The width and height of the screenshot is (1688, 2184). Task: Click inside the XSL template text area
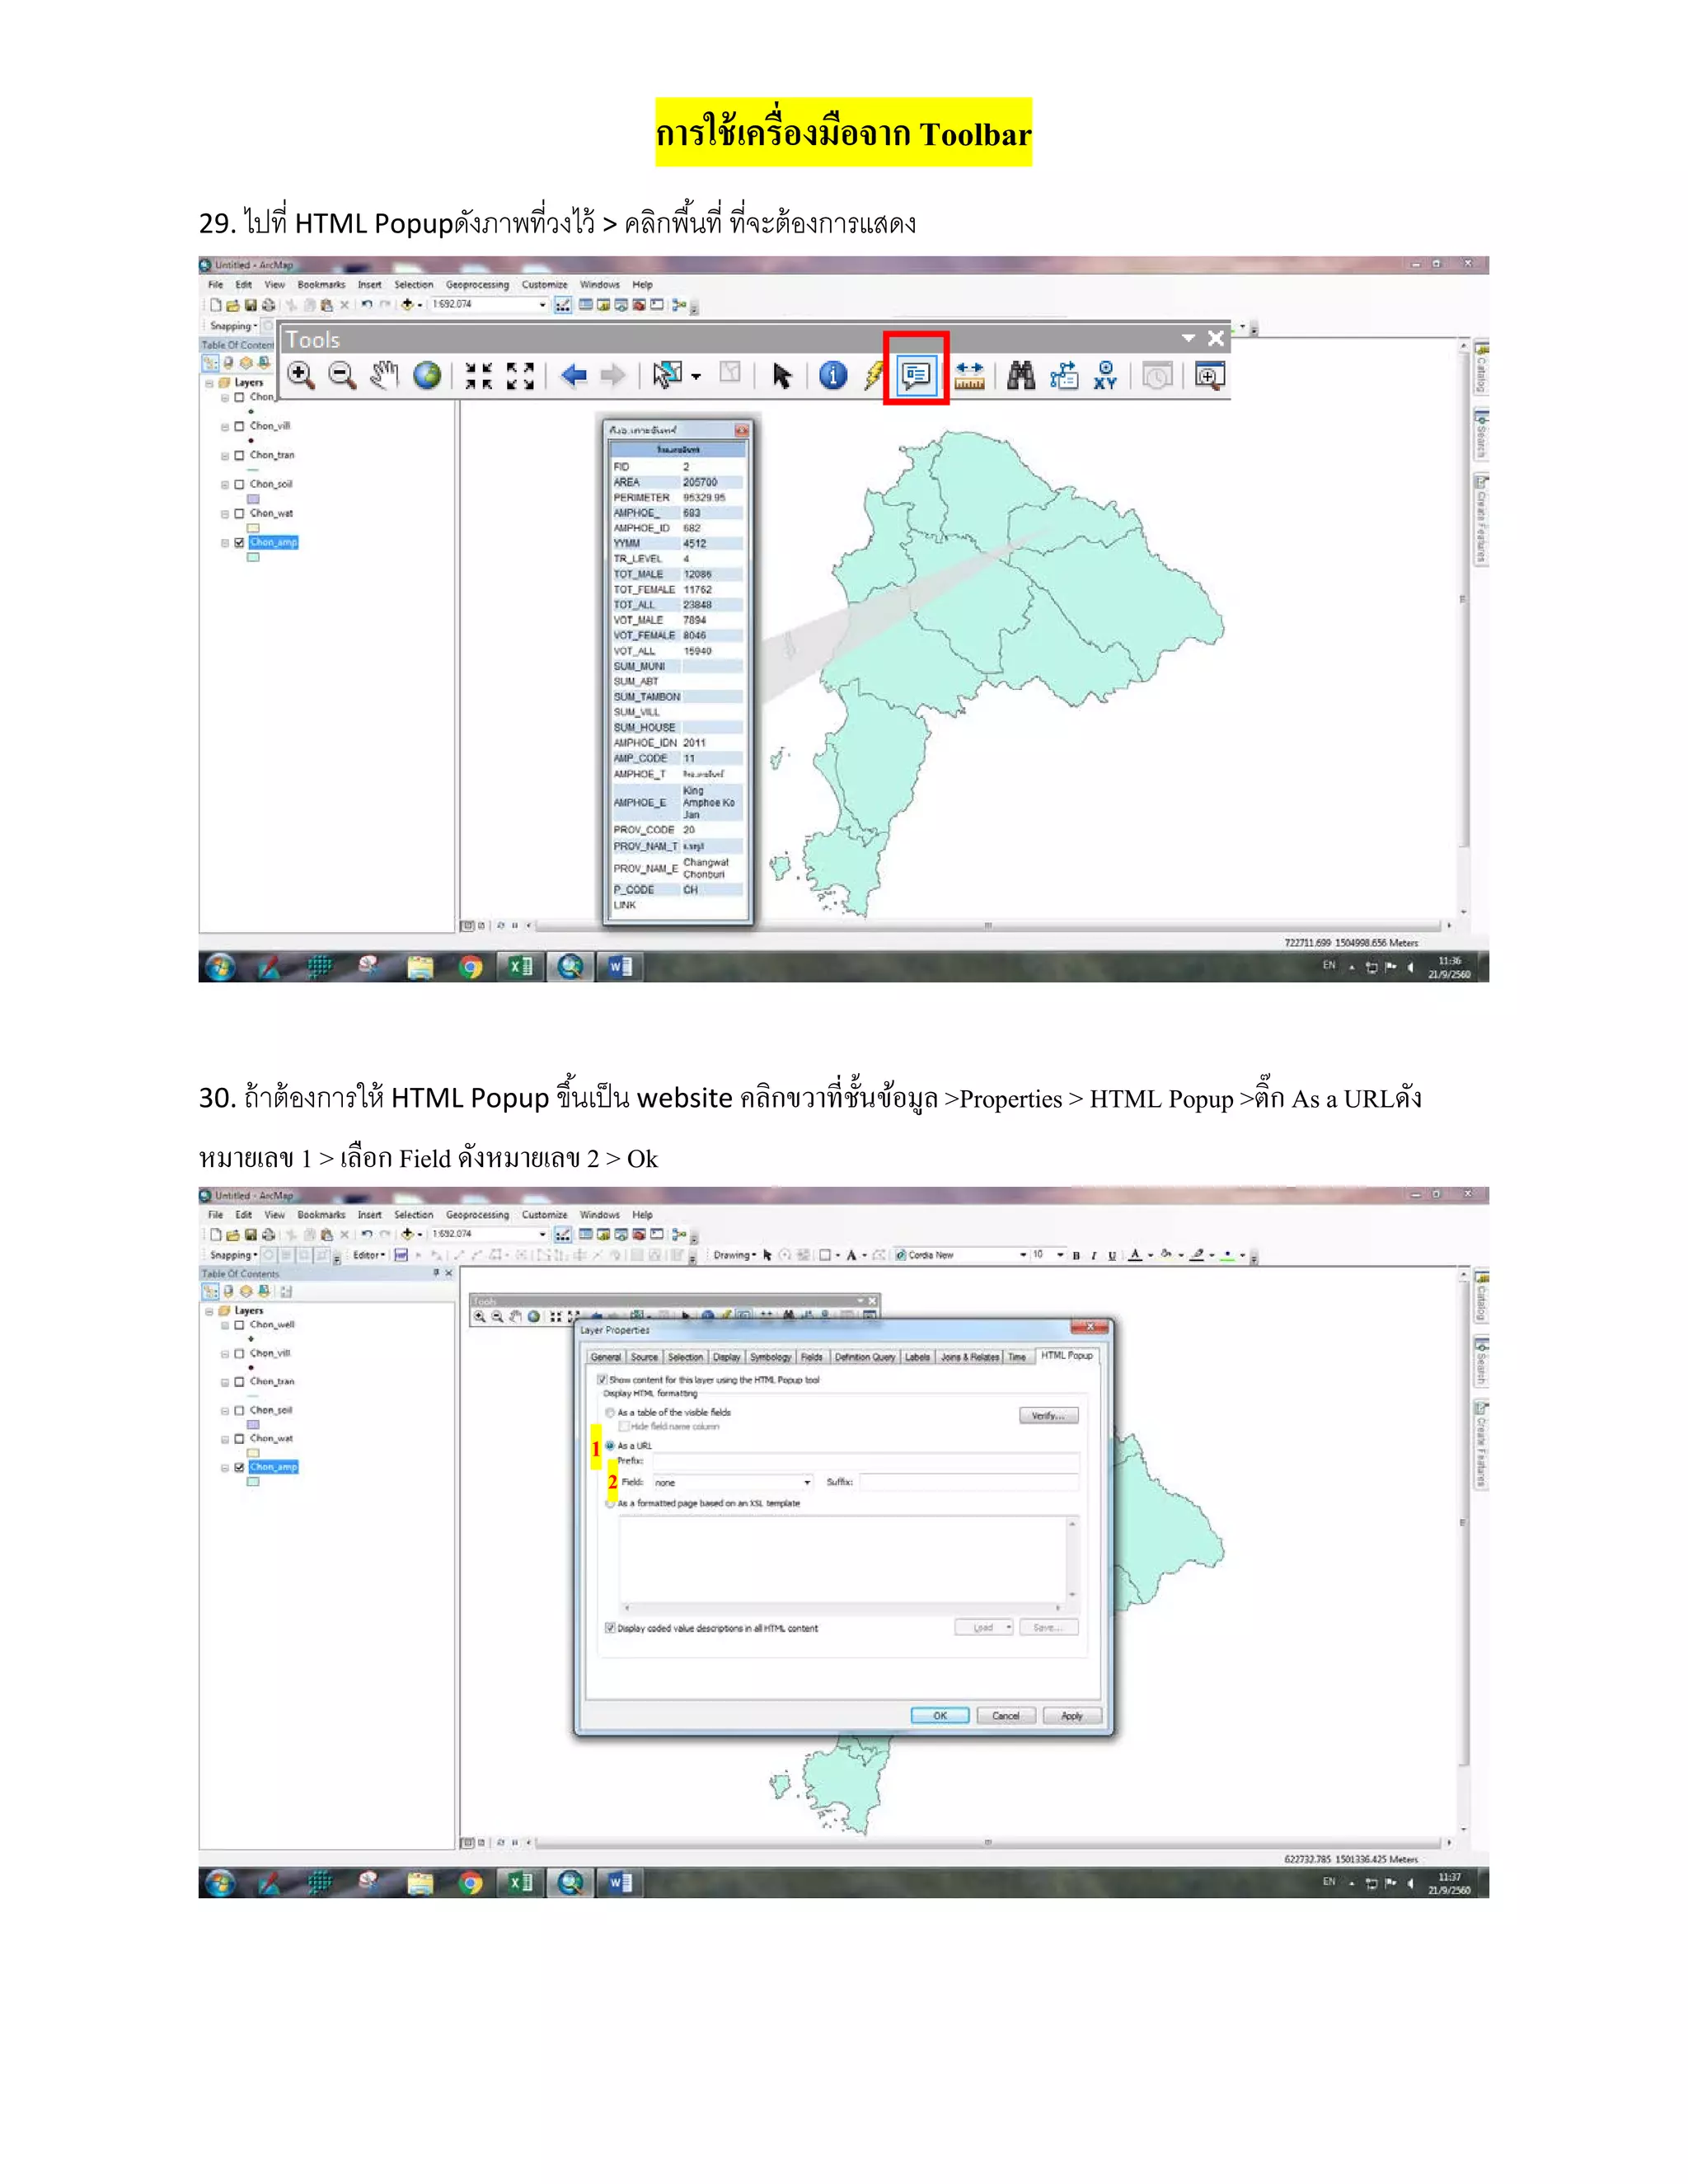[x=843, y=1560]
